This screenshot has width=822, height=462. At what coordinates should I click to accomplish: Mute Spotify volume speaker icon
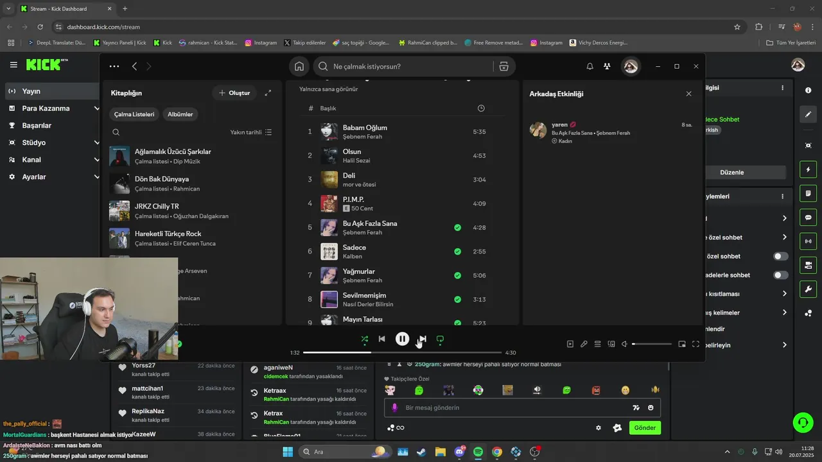click(x=624, y=344)
